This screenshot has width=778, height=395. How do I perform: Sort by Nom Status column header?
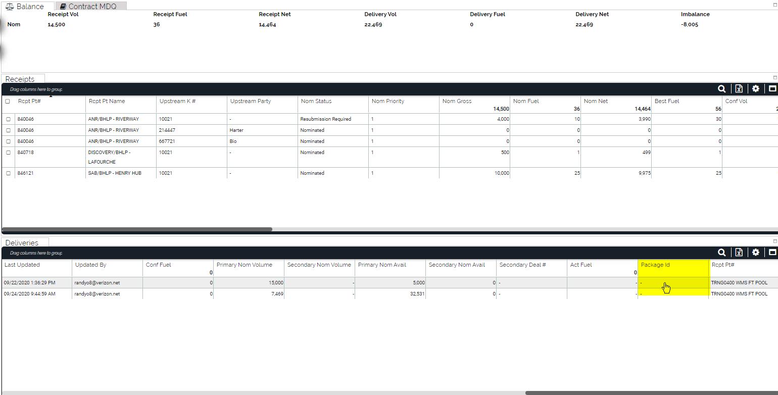tap(316, 101)
